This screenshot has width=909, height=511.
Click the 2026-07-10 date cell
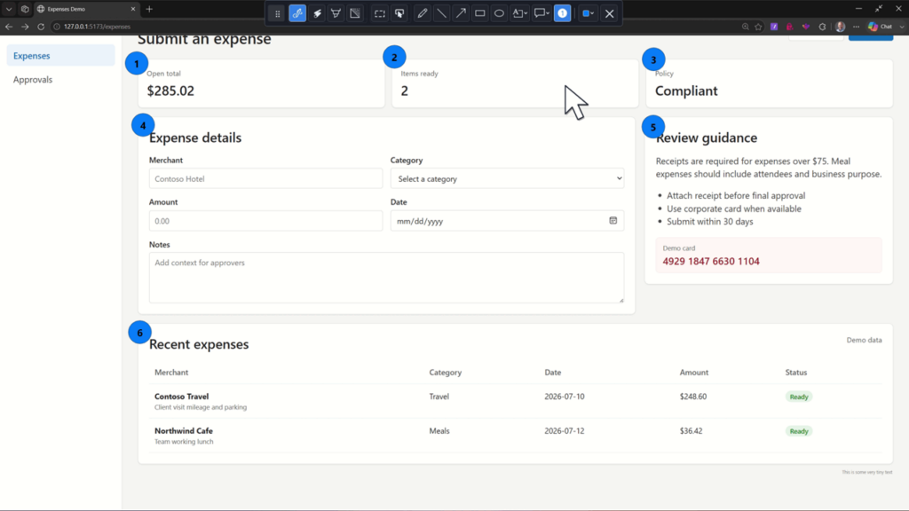[564, 397]
